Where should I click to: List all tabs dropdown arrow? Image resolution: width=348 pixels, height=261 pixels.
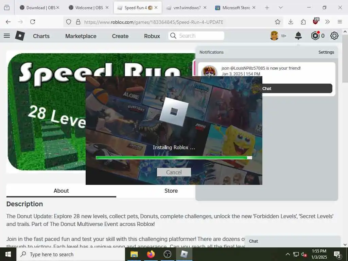coord(280,7)
